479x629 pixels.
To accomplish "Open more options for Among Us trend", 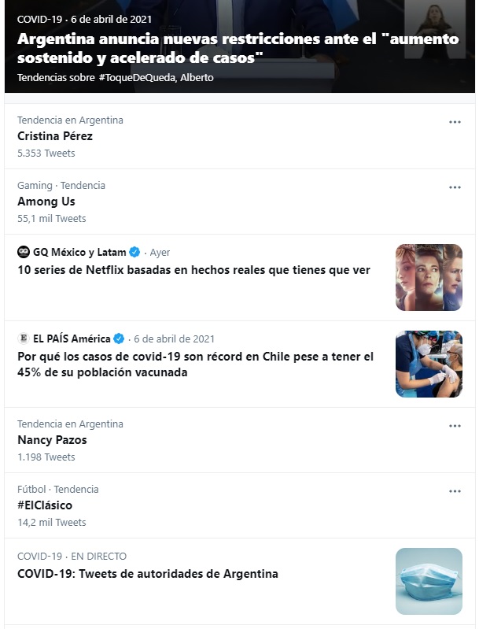I will coord(455,187).
